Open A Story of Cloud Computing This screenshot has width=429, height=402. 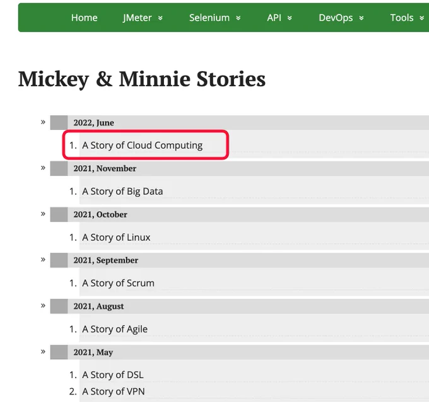pos(143,145)
